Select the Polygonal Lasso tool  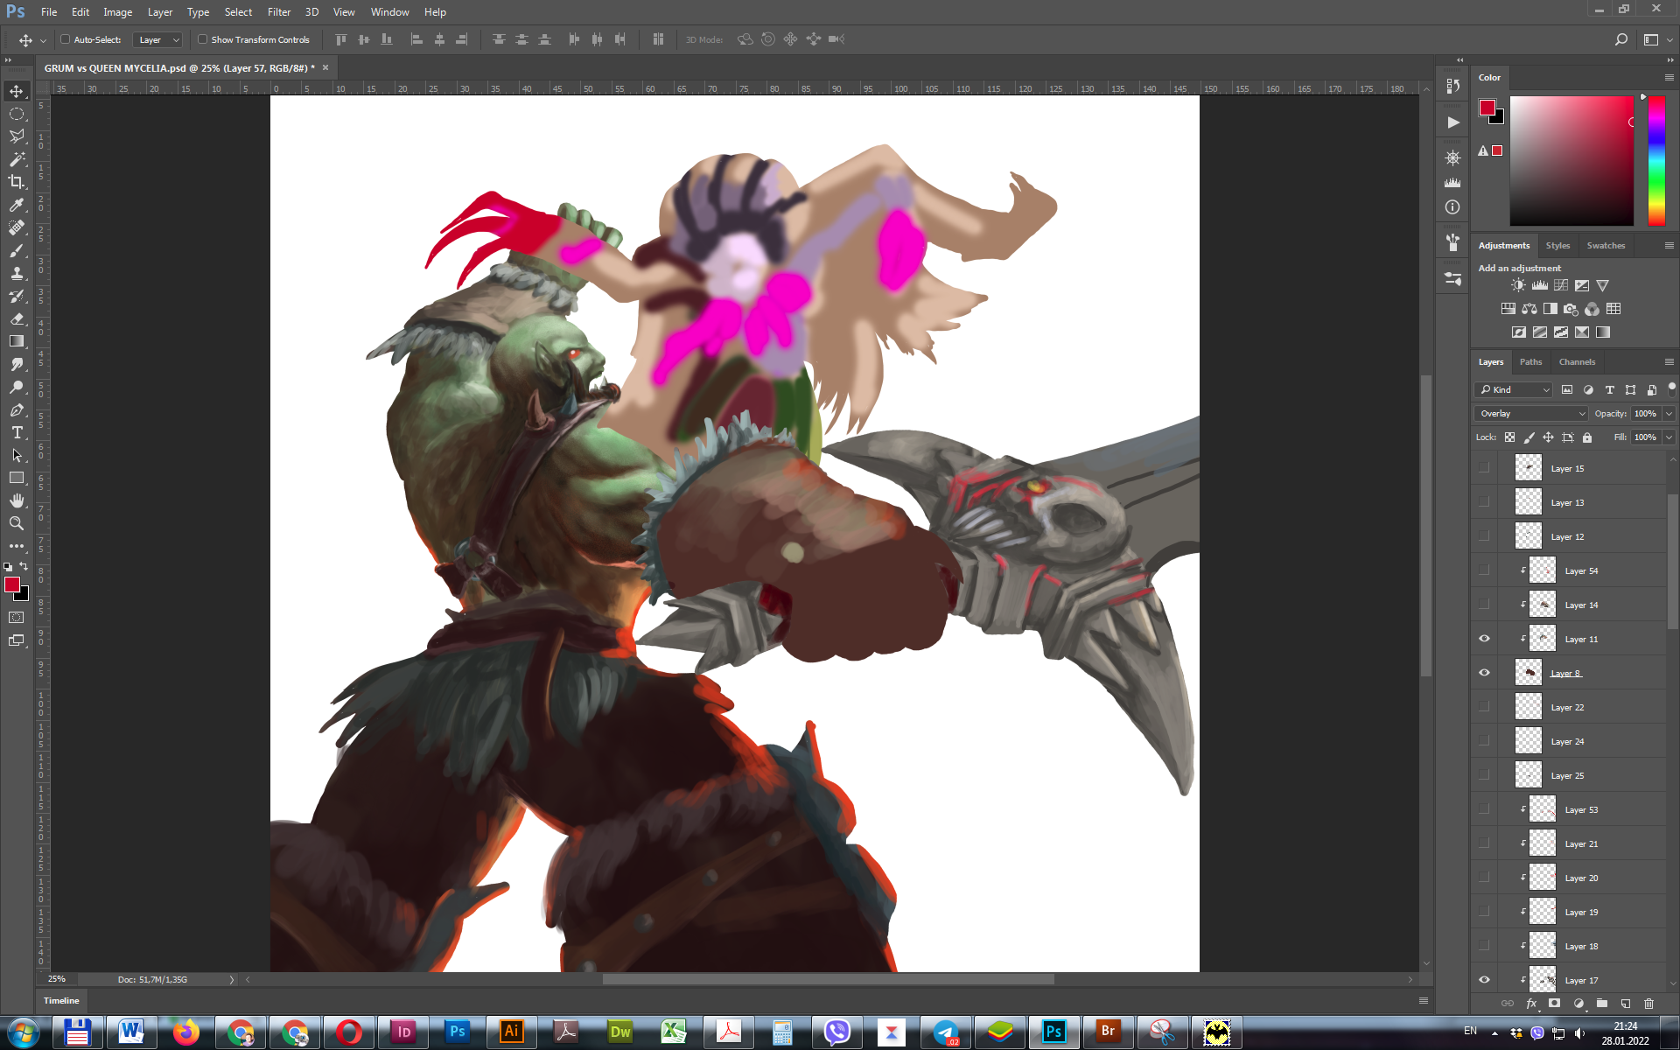click(x=17, y=136)
